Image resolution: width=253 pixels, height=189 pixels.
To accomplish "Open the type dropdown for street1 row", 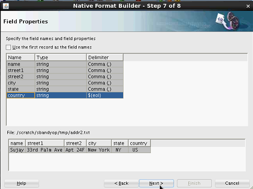I will pos(61,70).
